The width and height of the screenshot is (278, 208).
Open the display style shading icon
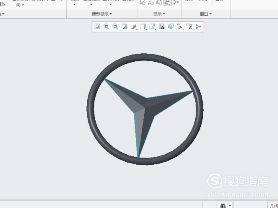point(134,27)
